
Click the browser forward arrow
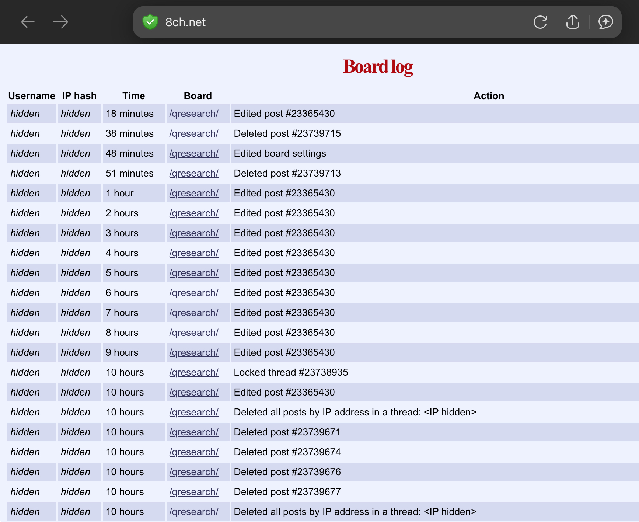tap(60, 22)
